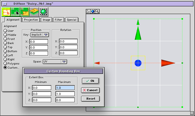
Task: Click the blue sphere preview icon
Action: (x=93, y=11)
